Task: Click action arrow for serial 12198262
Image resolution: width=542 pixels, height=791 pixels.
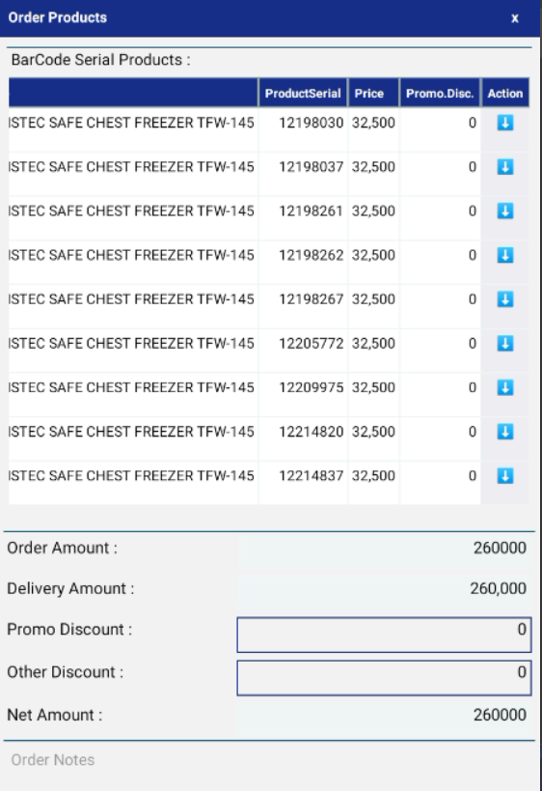Action: pyautogui.click(x=505, y=255)
